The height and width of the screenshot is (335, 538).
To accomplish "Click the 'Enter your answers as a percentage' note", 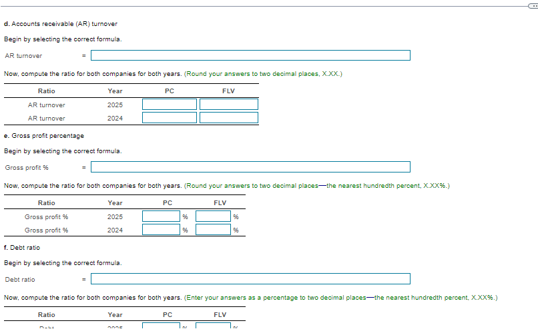I will click(x=340, y=298).
